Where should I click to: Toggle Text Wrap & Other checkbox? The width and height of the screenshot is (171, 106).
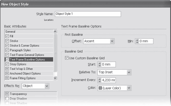click(x=7, y=69)
